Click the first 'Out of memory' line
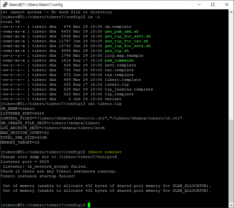 [x=107, y=186]
